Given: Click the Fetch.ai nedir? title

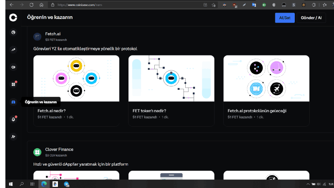Looking at the screenshot, I should pos(52,111).
